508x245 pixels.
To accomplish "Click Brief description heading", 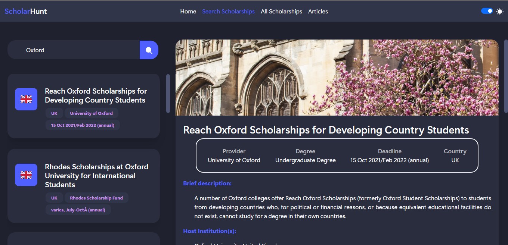I will click(x=207, y=183).
